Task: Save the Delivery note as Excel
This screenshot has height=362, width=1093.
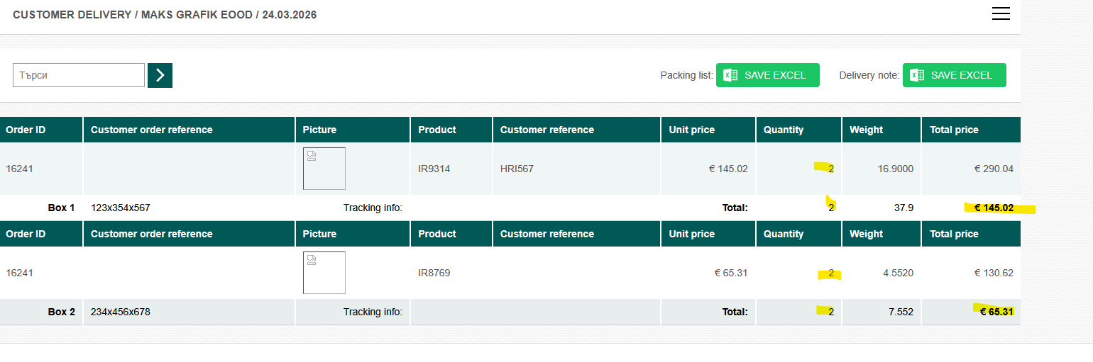Action: [954, 75]
